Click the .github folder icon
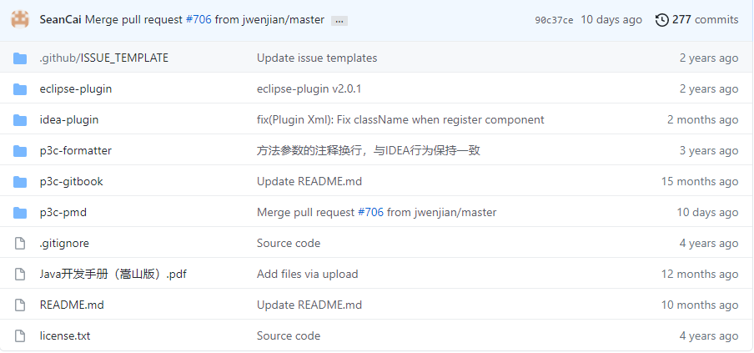 21,58
